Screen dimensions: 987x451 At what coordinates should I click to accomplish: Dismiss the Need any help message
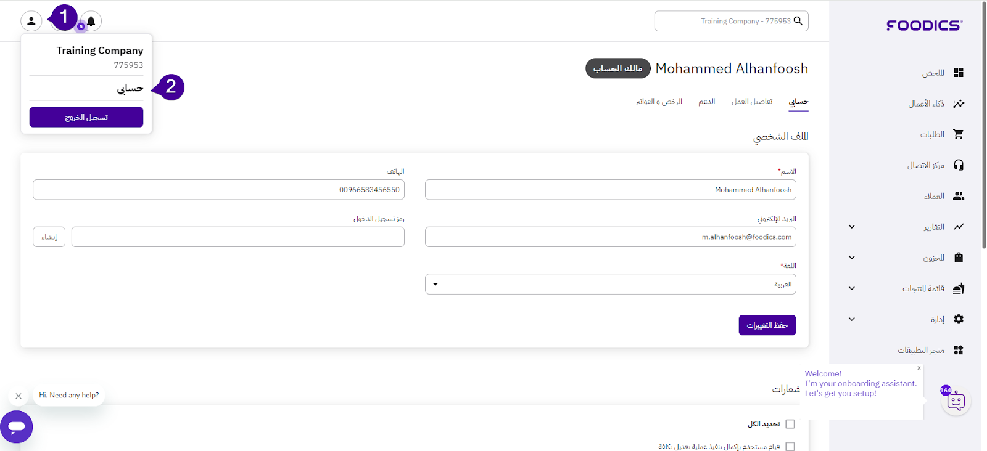(x=19, y=396)
